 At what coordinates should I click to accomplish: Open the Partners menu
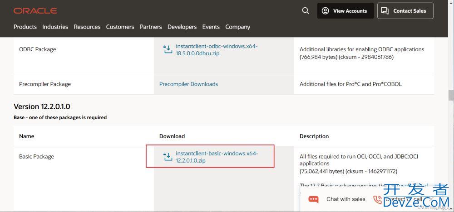151,27
